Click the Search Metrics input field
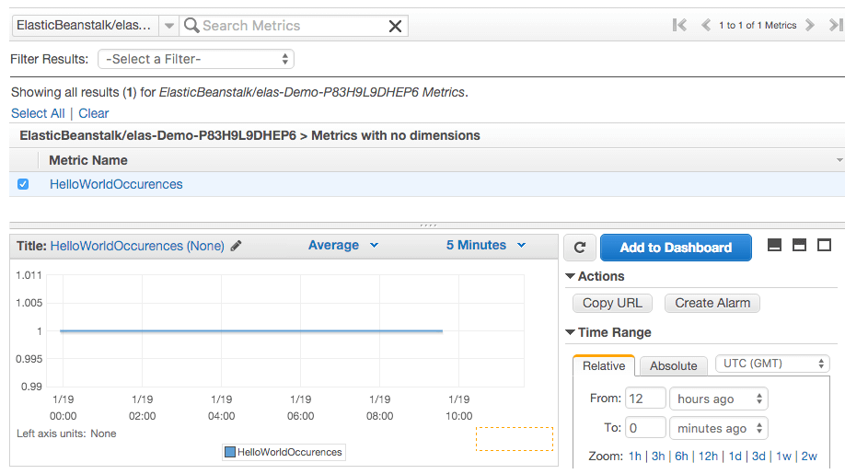845x474 pixels. point(294,26)
